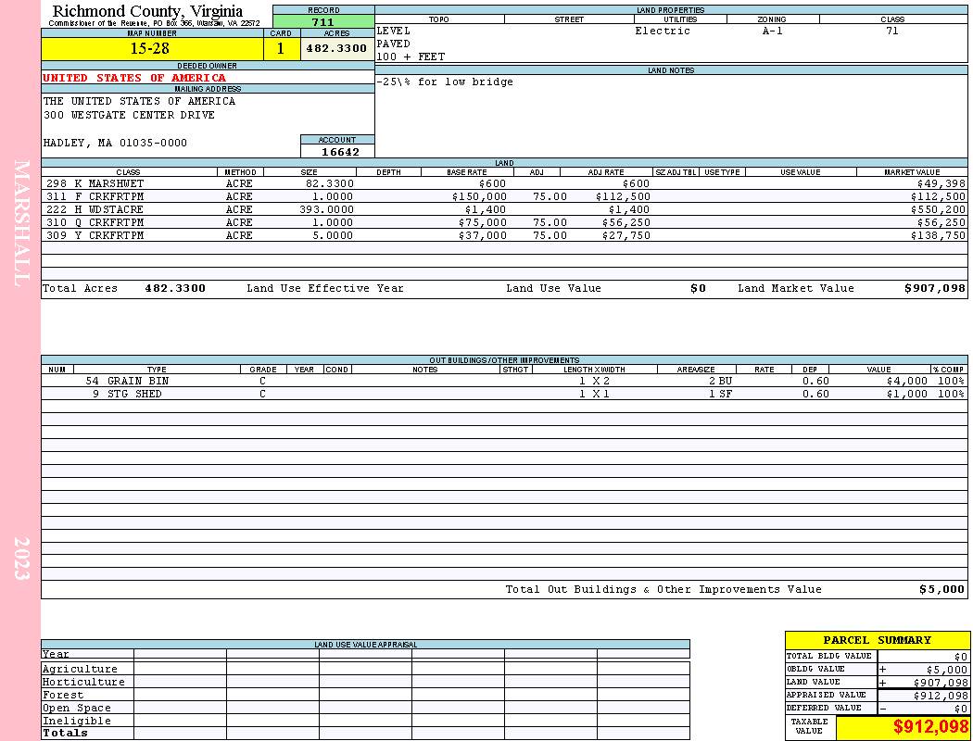Click the Richmond County, Virginia title

pos(147,11)
